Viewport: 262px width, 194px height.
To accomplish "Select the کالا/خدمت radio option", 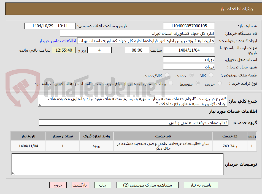I will pos(167,75).
